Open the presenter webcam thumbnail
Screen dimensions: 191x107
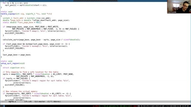click(179, 7)
